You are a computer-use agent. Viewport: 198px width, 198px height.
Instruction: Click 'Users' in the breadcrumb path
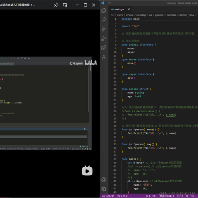pos(120,15)
